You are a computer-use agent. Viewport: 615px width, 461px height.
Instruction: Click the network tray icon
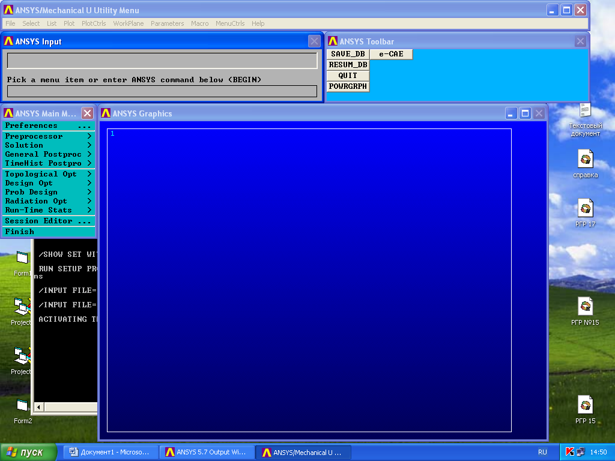(581, 452)
